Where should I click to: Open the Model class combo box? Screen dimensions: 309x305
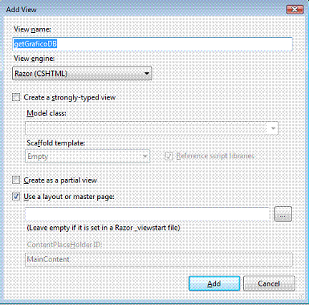pyautogui.click(x=152, y=128)
